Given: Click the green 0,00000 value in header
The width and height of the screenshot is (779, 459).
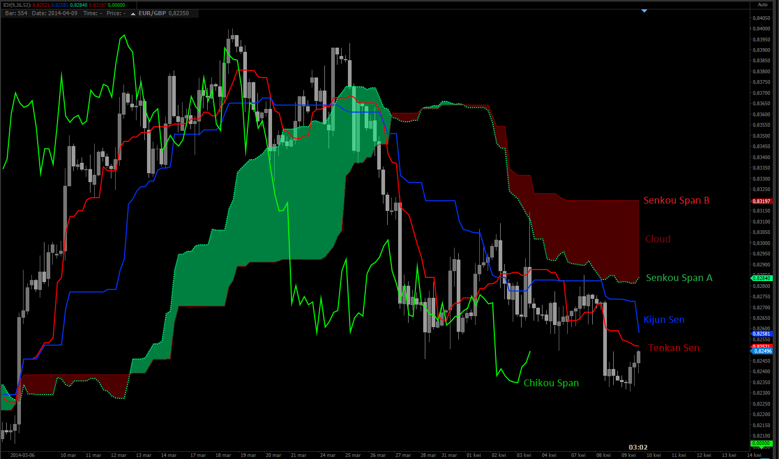Looking at the screenshot, I should 116,5.
